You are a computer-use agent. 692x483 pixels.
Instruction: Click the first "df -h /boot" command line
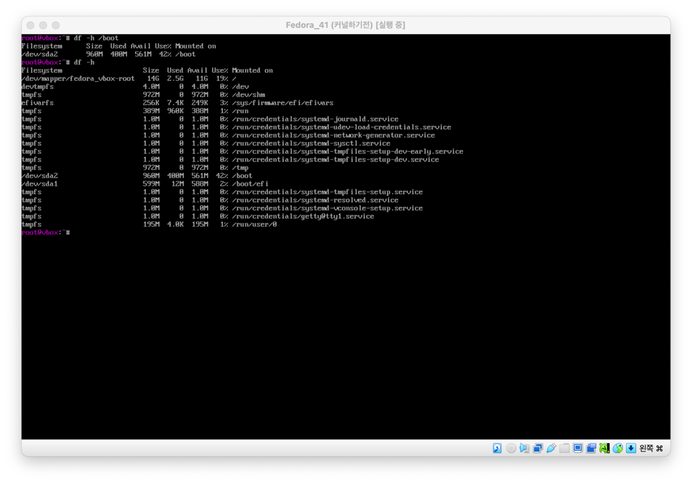(x=96, y=38)
